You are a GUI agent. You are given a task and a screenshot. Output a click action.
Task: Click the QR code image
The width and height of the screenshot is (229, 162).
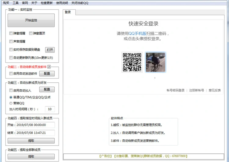132,62
